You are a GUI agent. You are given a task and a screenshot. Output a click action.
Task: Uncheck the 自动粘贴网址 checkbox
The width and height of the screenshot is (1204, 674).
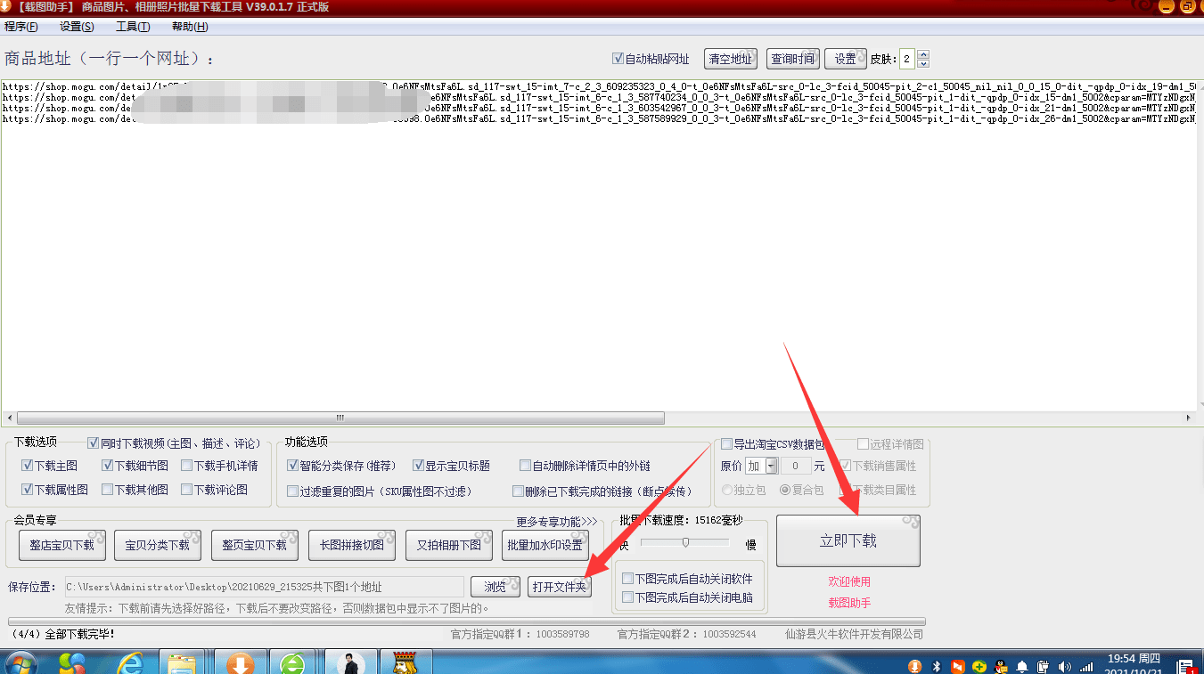(x=619, y=58)
